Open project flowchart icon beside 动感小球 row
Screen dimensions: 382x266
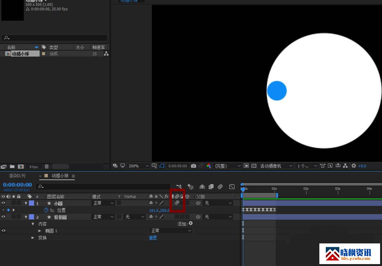pos(106,54)
